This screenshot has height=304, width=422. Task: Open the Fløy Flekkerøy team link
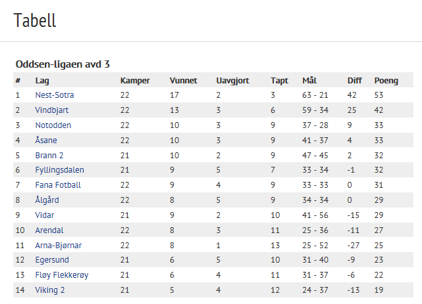[x=62, y=275]
